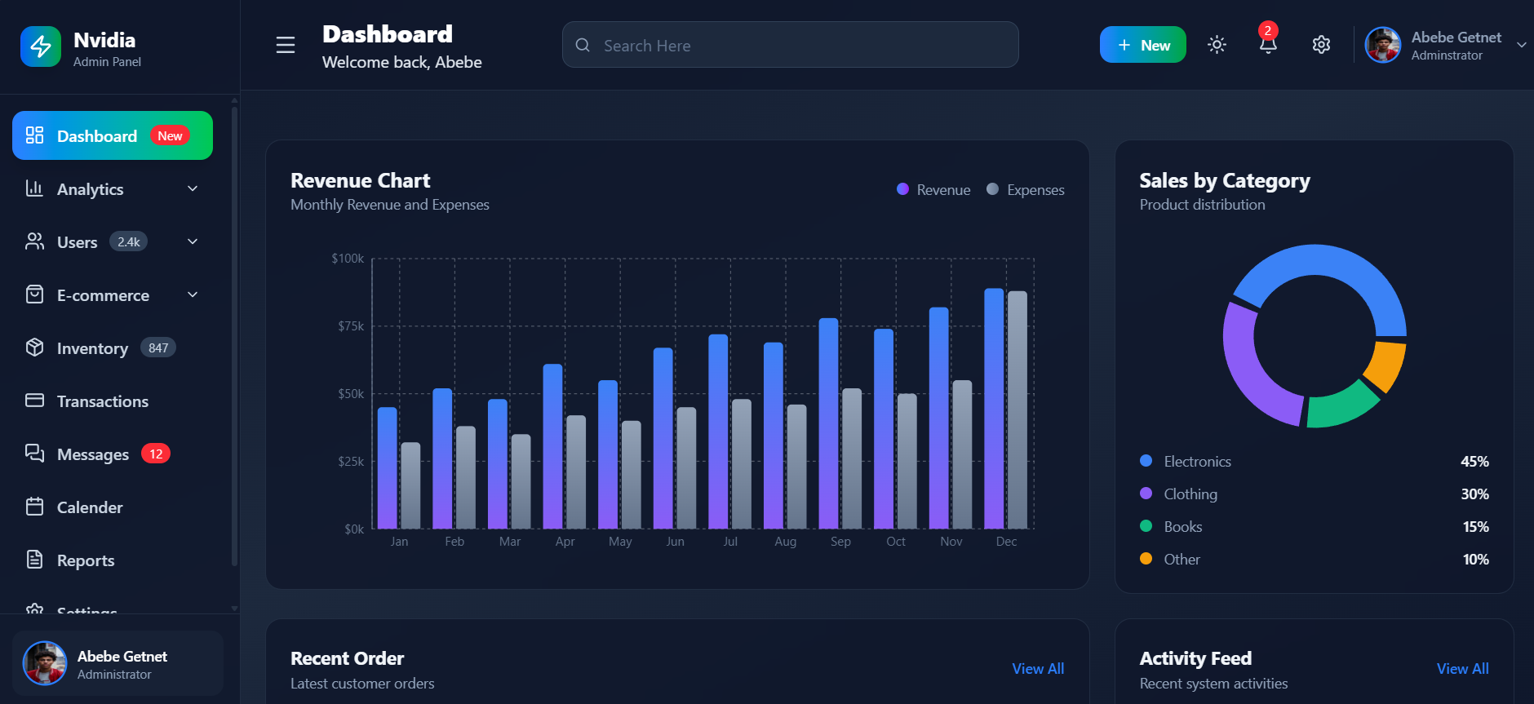Click the orange Other color dot

[1146, 559]
